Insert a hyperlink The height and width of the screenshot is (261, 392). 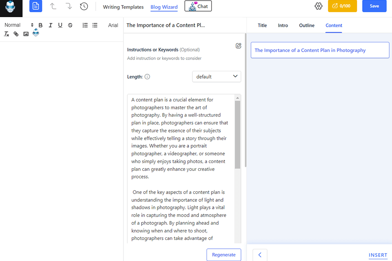[x=16, y=34]
